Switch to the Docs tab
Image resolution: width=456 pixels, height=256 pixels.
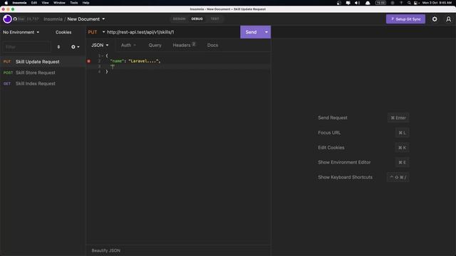pyautogui.click(x=212, y=46)
